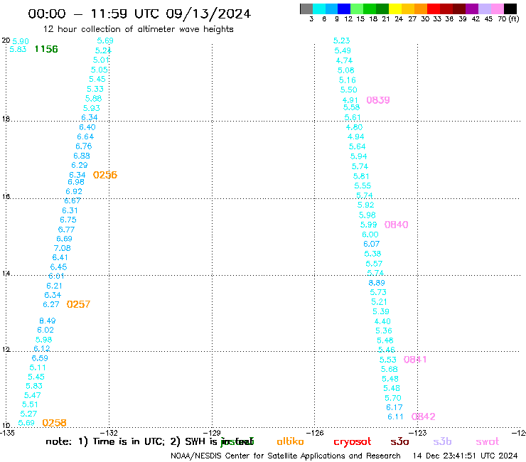Click the NOAA/NESDIS Center credit line
The height and width of the screenshot is (462, 526).
[286, 456]
